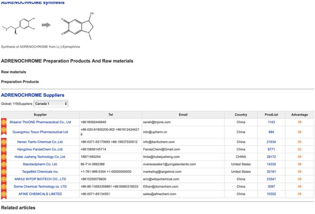
Task: Click the gold medal badge beside AFINE CHEMICALS
Action: [4, 194]
